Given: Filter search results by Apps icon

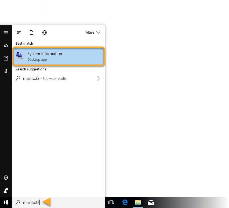Looking at the screenshot, I should [19, 32].
